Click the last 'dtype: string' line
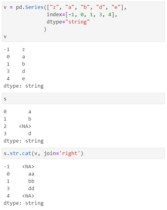The image size is (167, 210). 23,203
